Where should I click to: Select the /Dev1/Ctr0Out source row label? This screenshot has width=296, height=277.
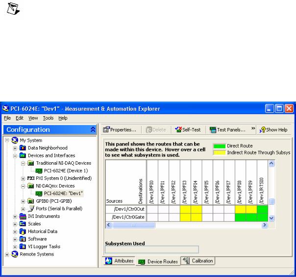click(x=129, y=209)
